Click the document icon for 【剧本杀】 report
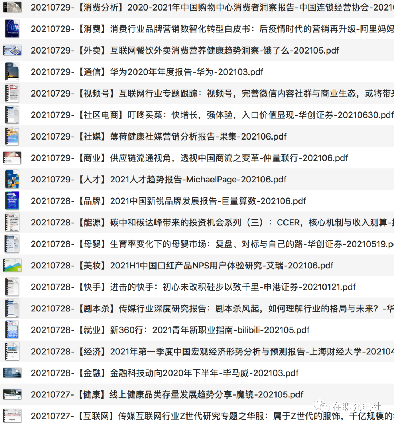Image resolution: width=394 pixels, height=424 pixels. [12, 308]
